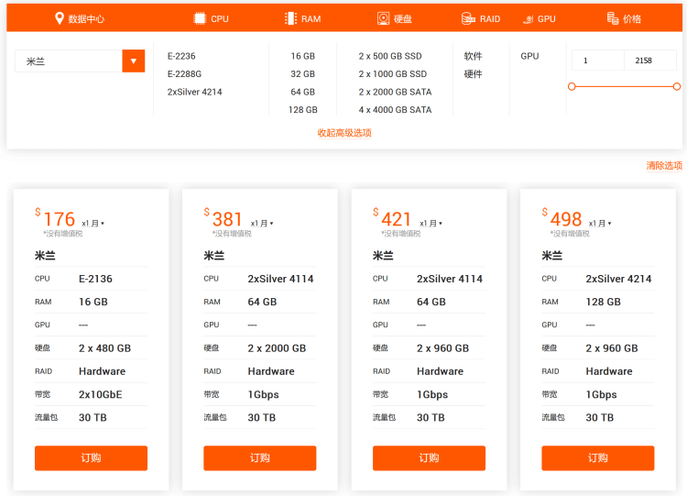This screenshot has width=687, height=496.
Task: Open the 米兰 data center dropdown arrow
Action: pos(133,61)
